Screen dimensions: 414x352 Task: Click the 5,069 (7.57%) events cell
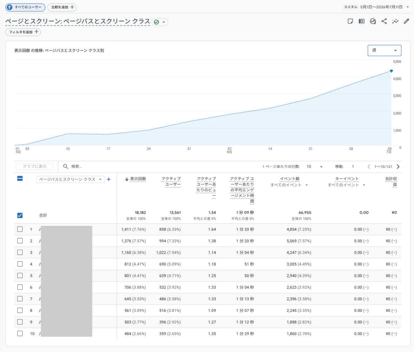299,241
